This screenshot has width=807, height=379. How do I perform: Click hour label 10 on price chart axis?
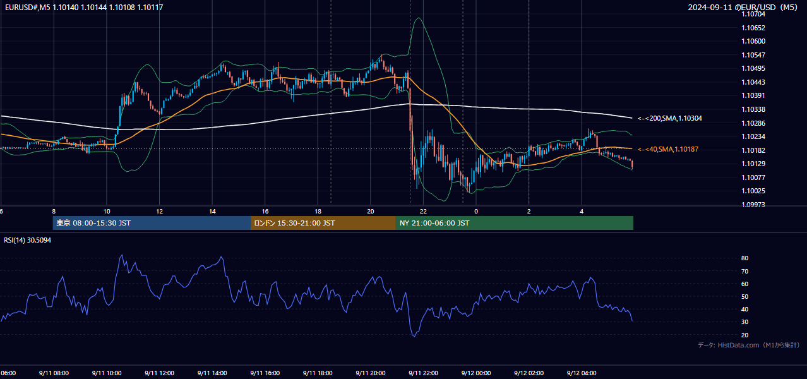coord(107,212)
